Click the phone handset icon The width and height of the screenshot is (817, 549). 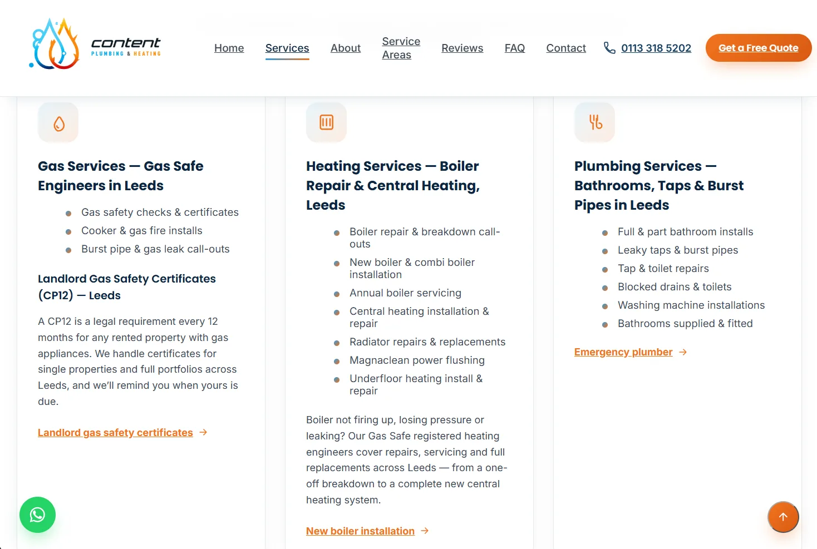(609, 48)
